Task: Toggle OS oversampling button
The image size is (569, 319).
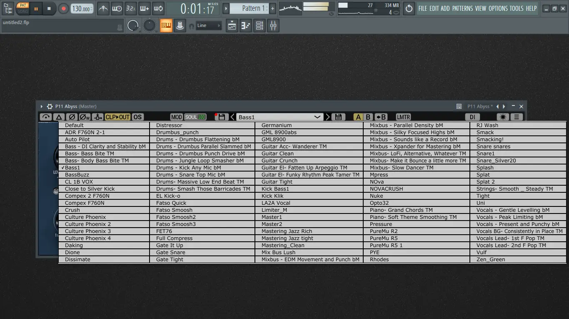Action: (137, 117)
